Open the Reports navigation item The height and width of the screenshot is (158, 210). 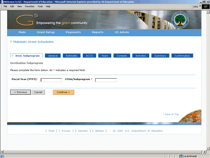tap(98, 32)
